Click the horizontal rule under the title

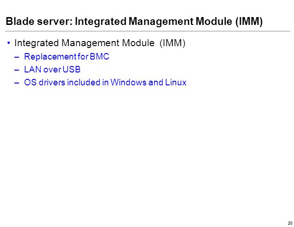(147, 31)
